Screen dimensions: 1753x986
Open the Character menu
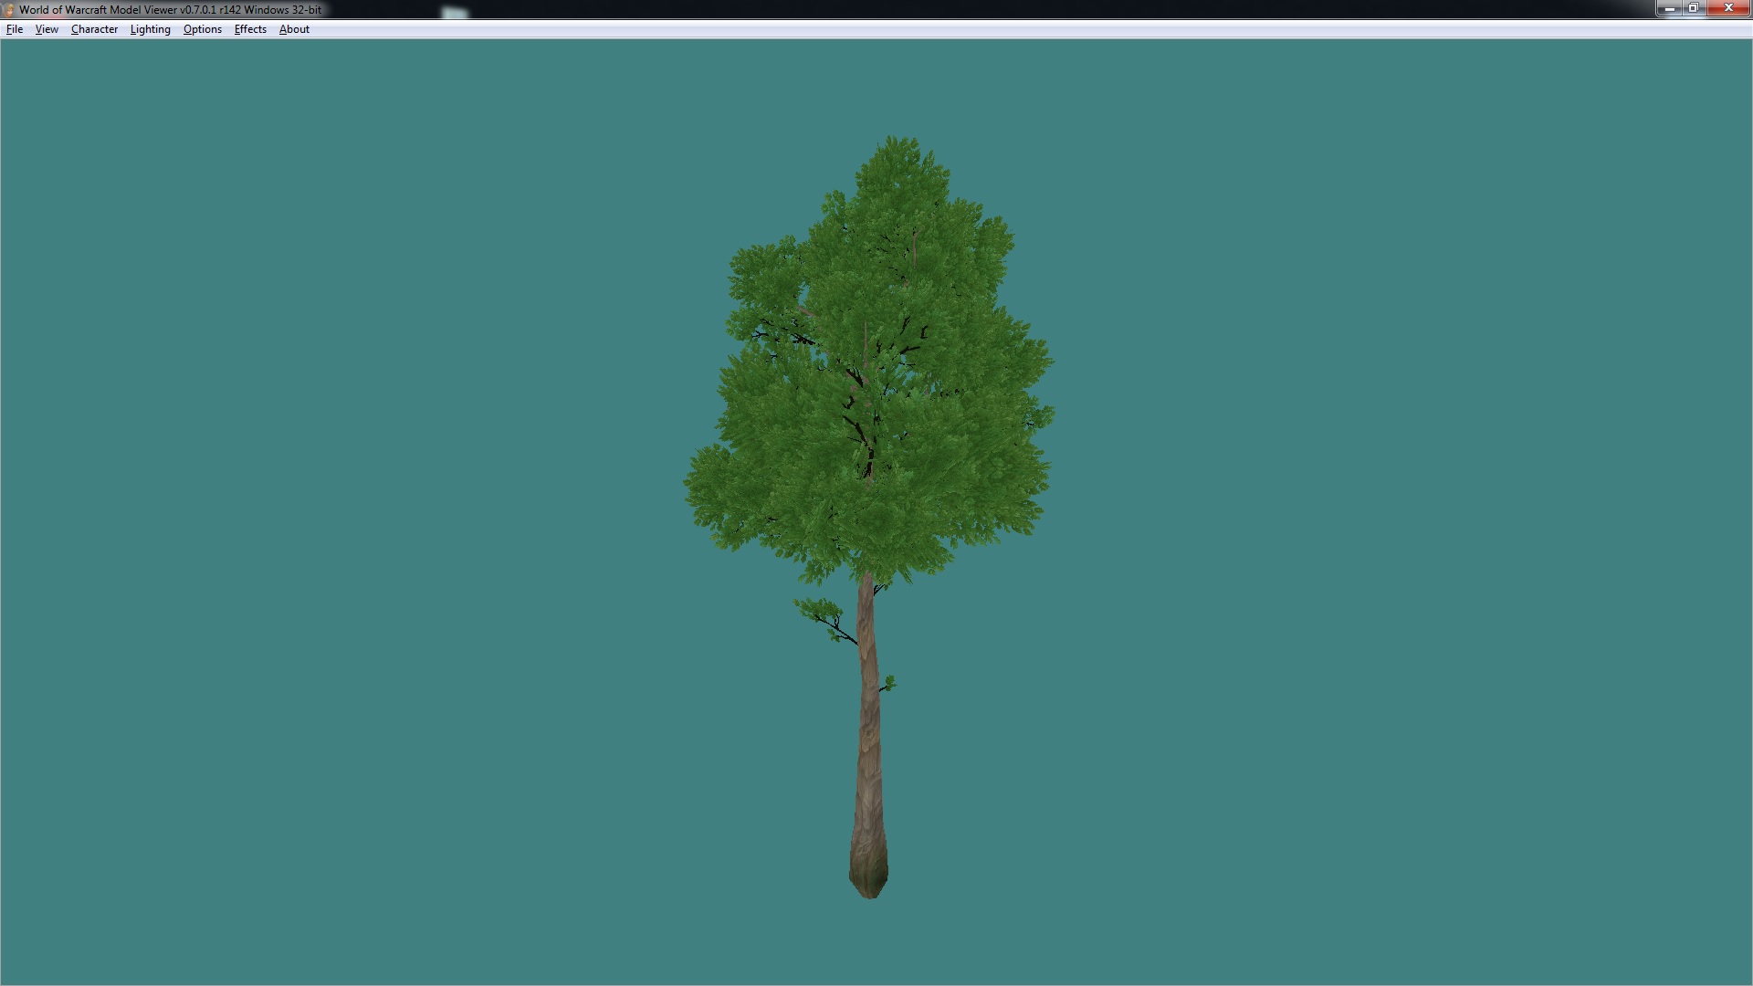94,29
